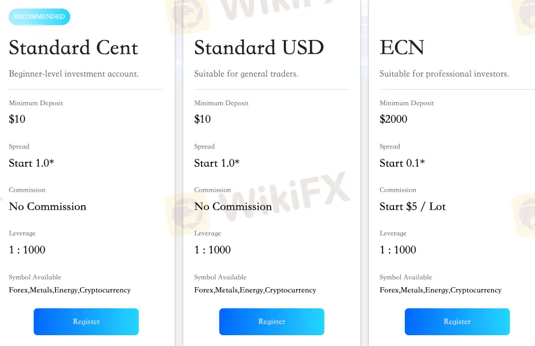Click the Standard USD 1 : 1000 leverage
The width and height of the screenshot is (535, 346).
pos(212,250)
